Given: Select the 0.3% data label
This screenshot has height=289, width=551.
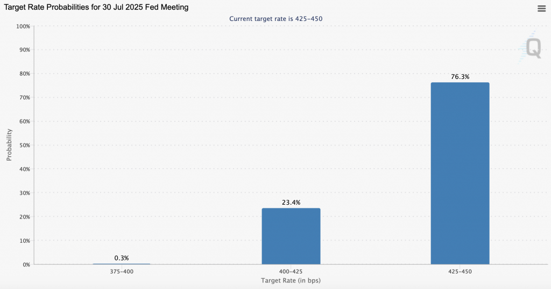Looking at the screenshot, I should click(121, 258).
